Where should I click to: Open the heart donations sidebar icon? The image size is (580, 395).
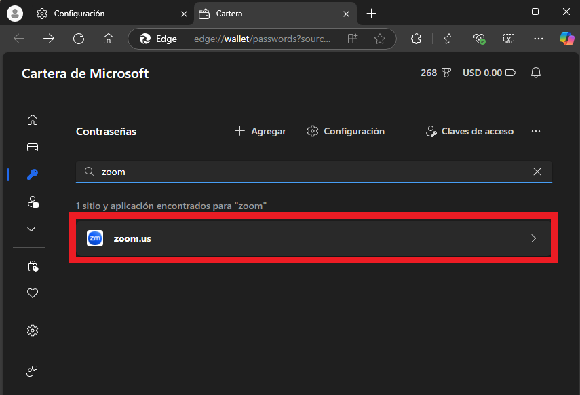click(33, 293)
